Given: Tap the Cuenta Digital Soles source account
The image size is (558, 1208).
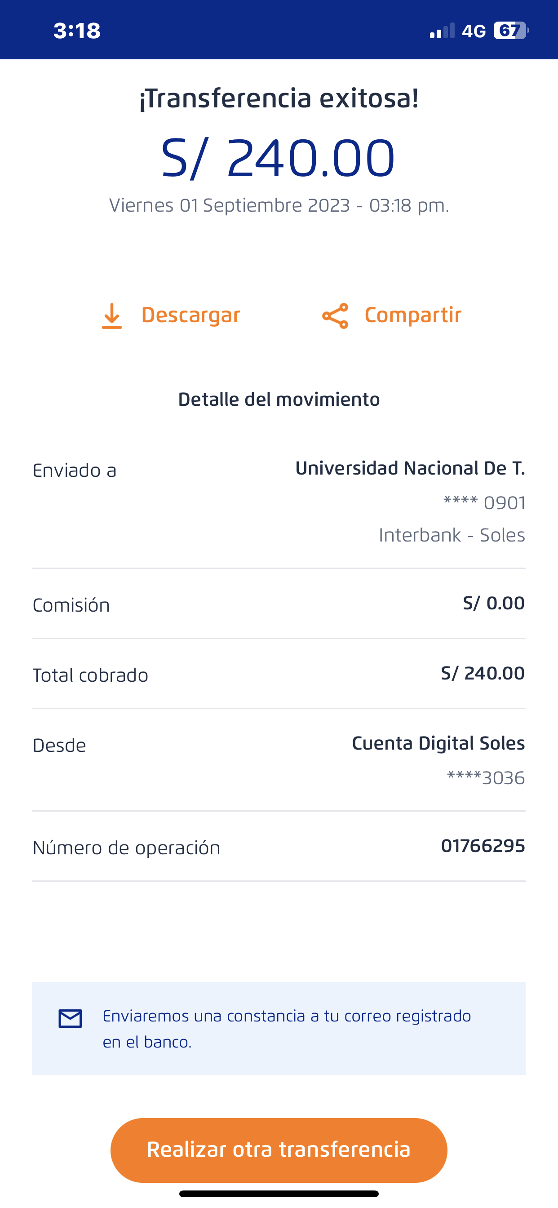Looking at the screenshot, I should tap(438, 743).
